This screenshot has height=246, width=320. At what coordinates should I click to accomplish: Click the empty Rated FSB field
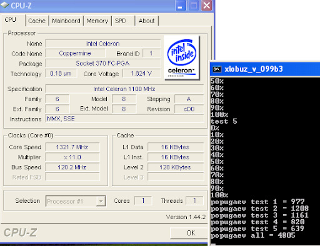point(72,177)
